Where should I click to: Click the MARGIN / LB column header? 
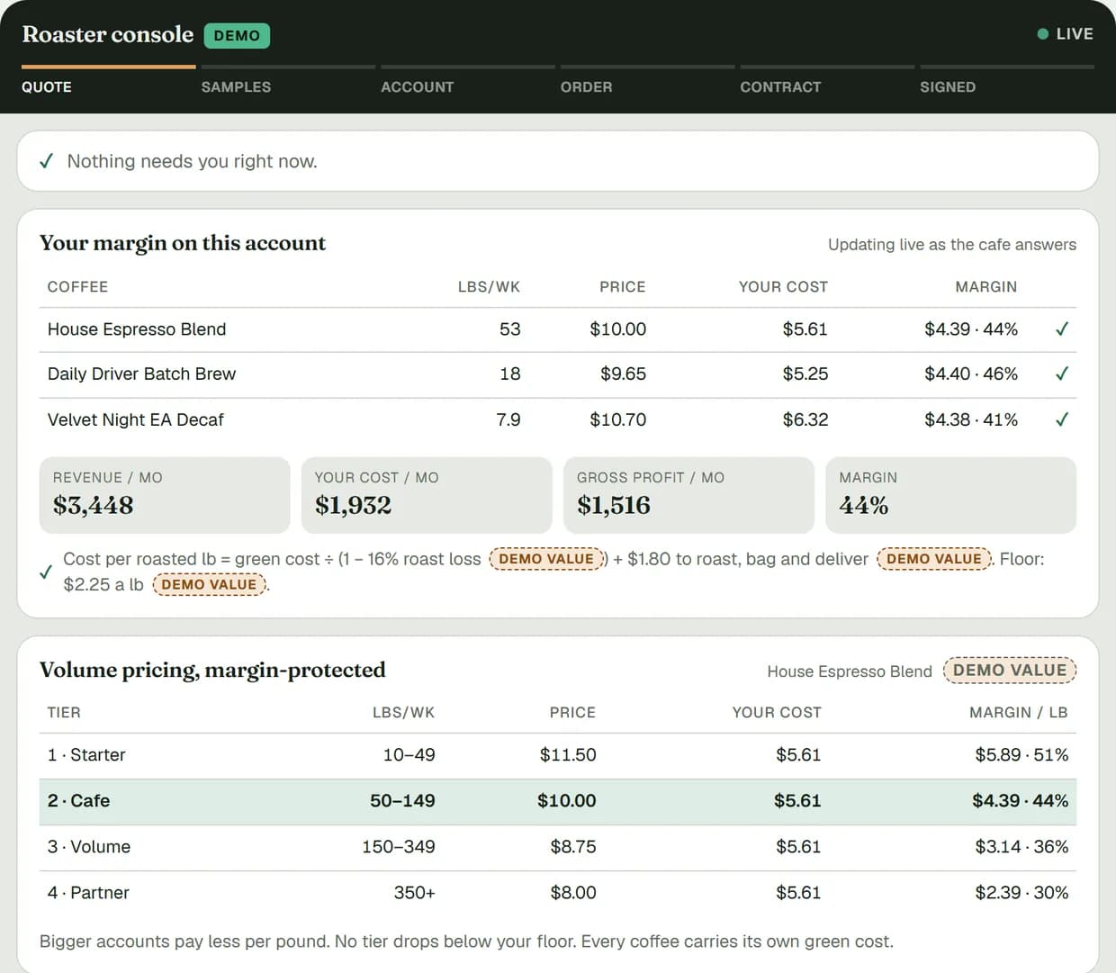[1018, 713]
